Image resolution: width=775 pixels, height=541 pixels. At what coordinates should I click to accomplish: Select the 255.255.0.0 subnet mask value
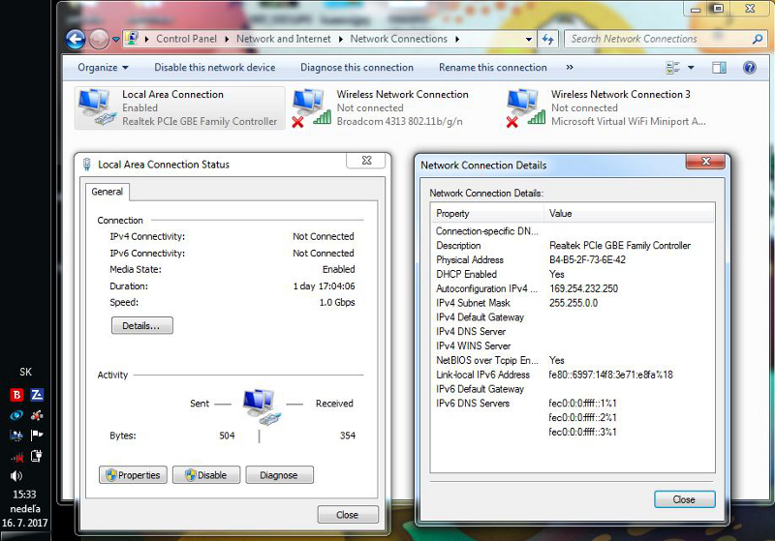tap(573, 303)
